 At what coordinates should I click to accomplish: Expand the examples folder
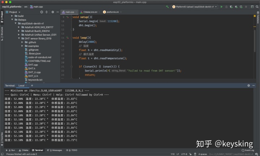tap(22, 46)
